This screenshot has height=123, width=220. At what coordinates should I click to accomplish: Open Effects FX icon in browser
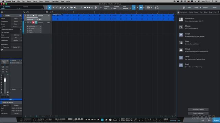pyautogui.click(x=181, y=27)
